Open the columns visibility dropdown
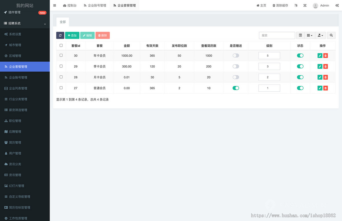The image size is (342, 221). pos(310,35)
